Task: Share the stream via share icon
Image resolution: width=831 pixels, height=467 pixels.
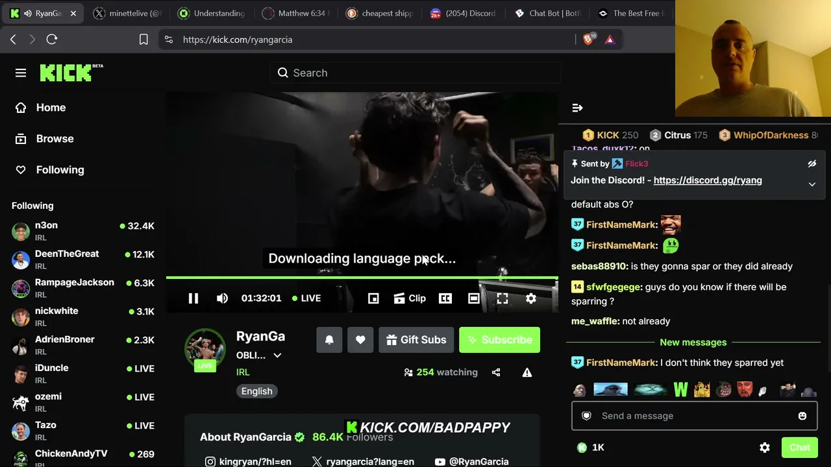Action: click(496, 372)
